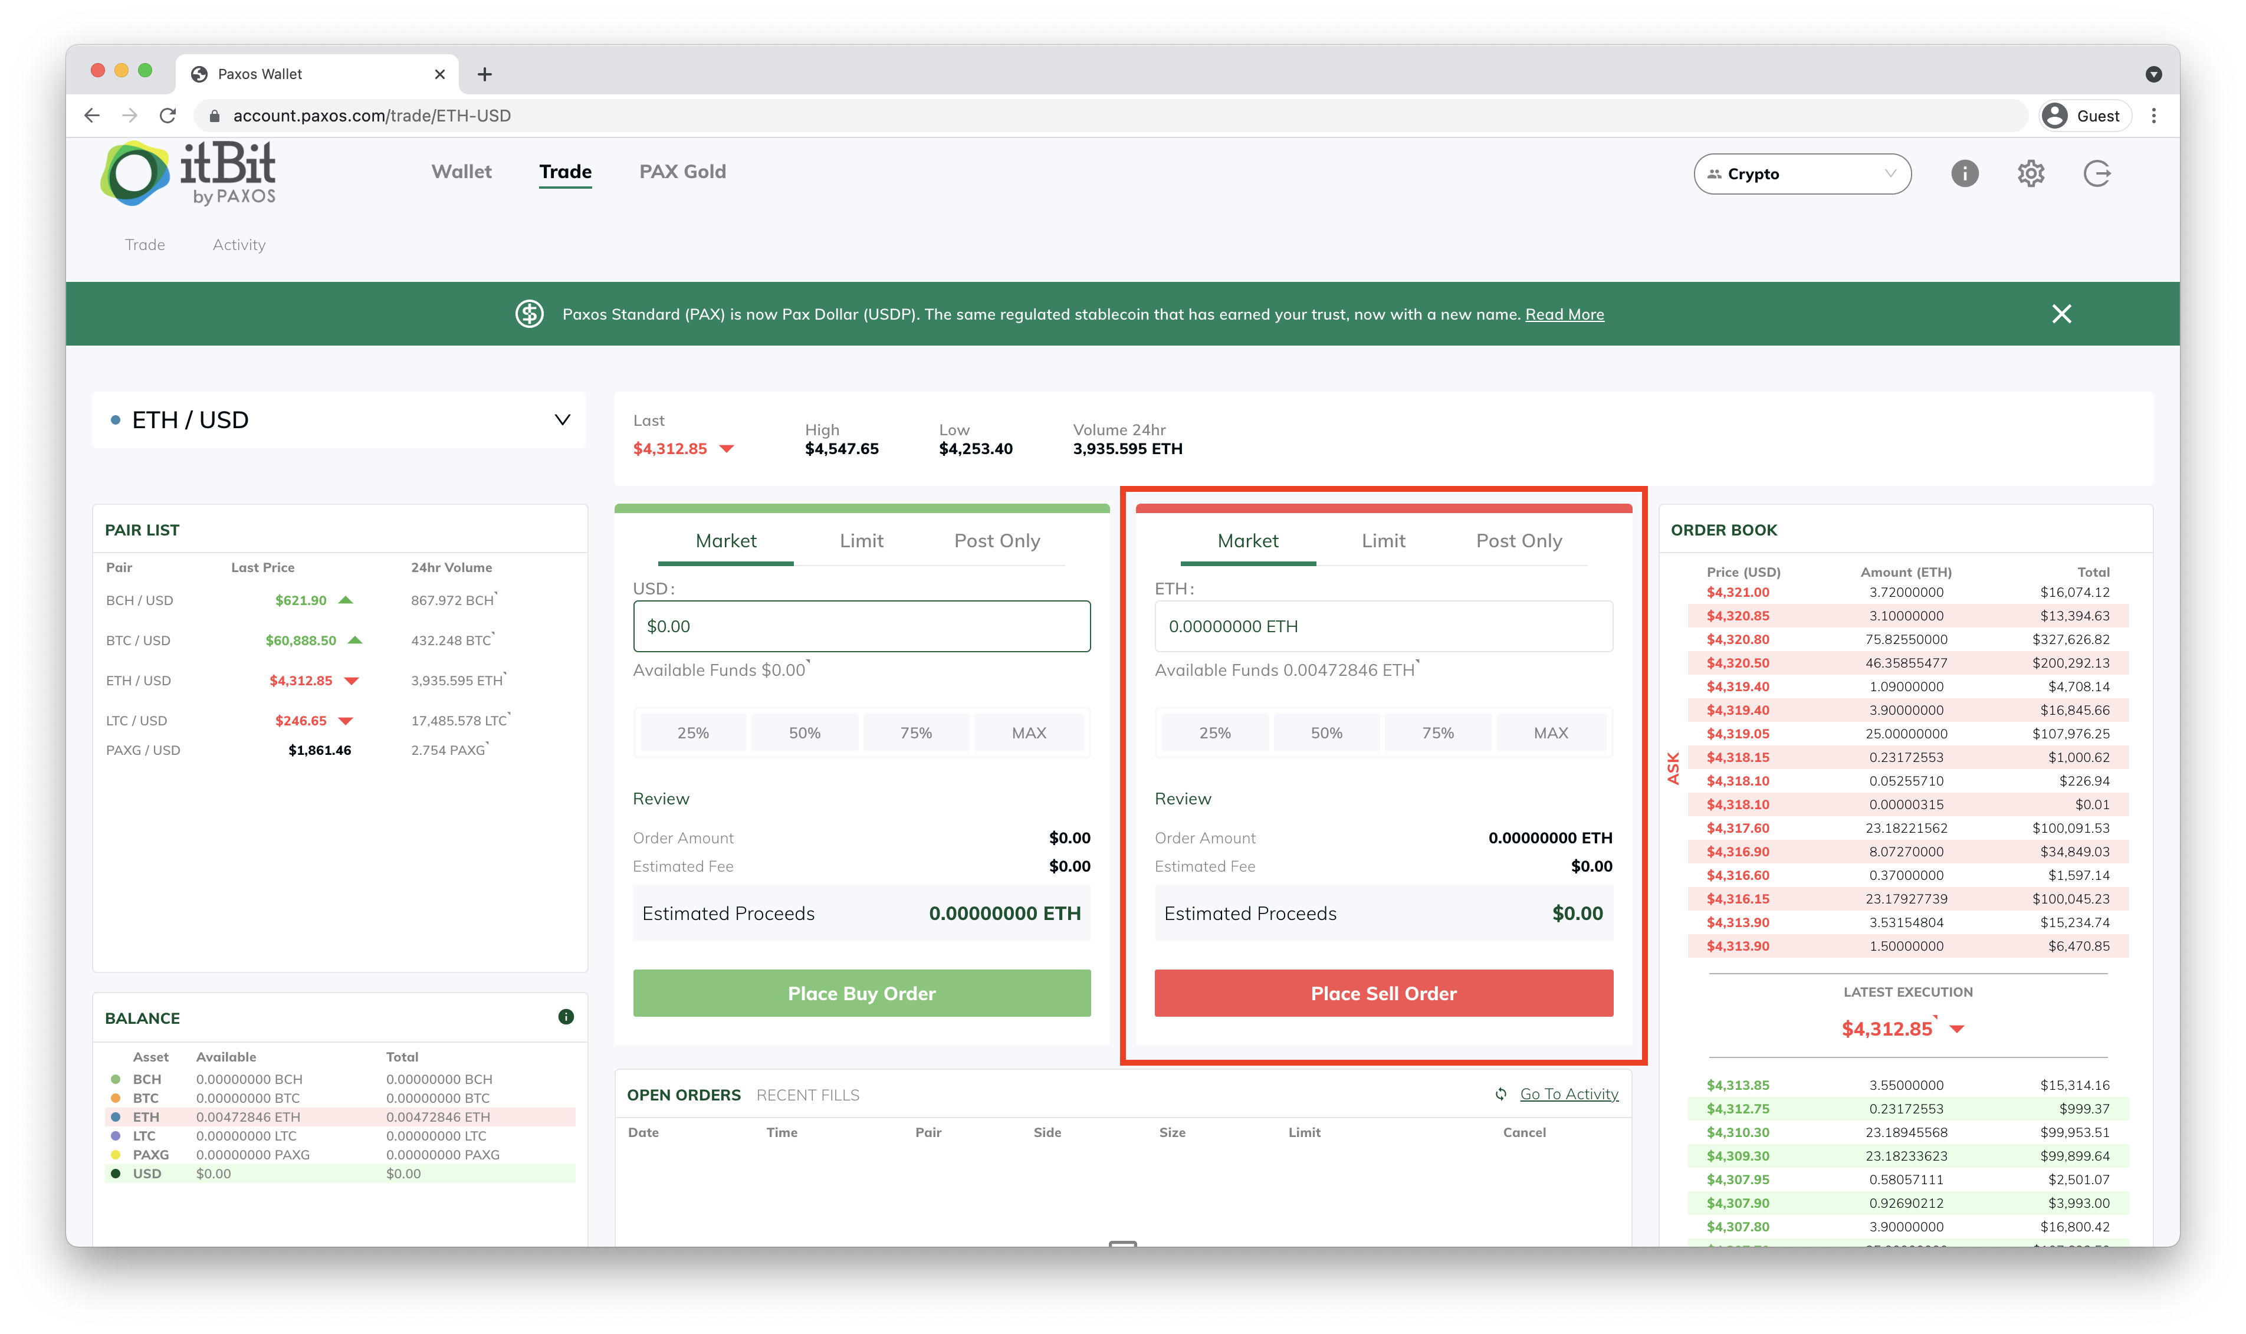2246x1334 pixels.
Task: Go forward using the browser forward arrow
Action: pos(129,115)
